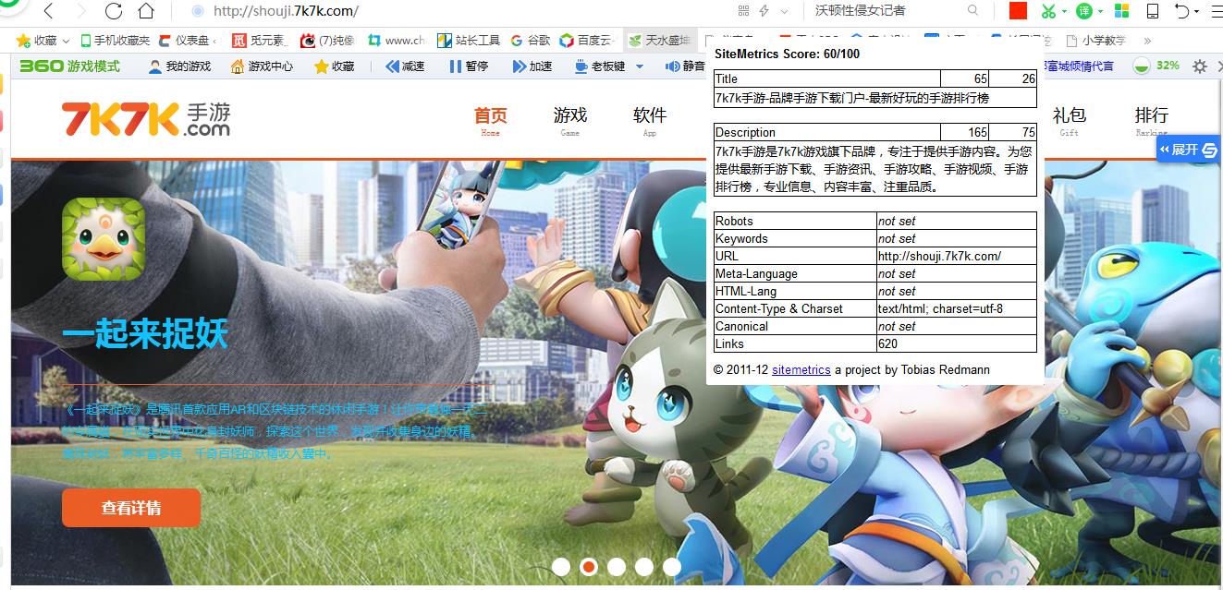Open the 谷歌 bookmark
Image resolution: width=1223 pixels, height=590 pixels.
click(531, 41)
